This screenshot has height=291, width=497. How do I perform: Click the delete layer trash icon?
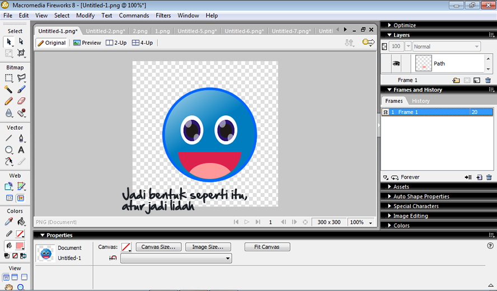pyautogui.click(x=488, y=80)
